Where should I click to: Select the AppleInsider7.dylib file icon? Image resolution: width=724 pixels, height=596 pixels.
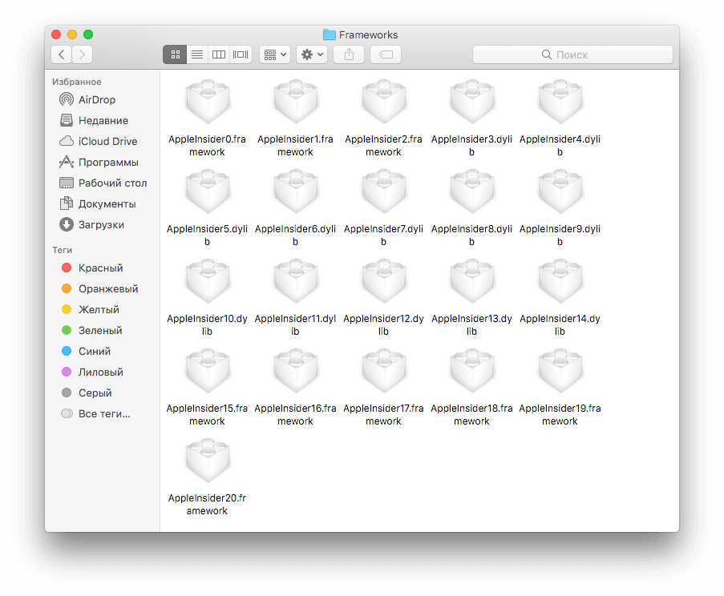pyautogui.click(x=384, y=191)
